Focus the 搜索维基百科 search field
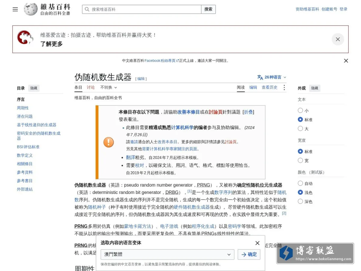Image resolution: width=361 pixels, height=271 pixels. 141,9
